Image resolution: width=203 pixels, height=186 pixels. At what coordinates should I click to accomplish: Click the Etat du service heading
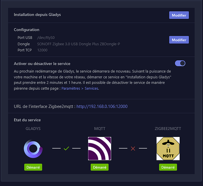[27, 120]
